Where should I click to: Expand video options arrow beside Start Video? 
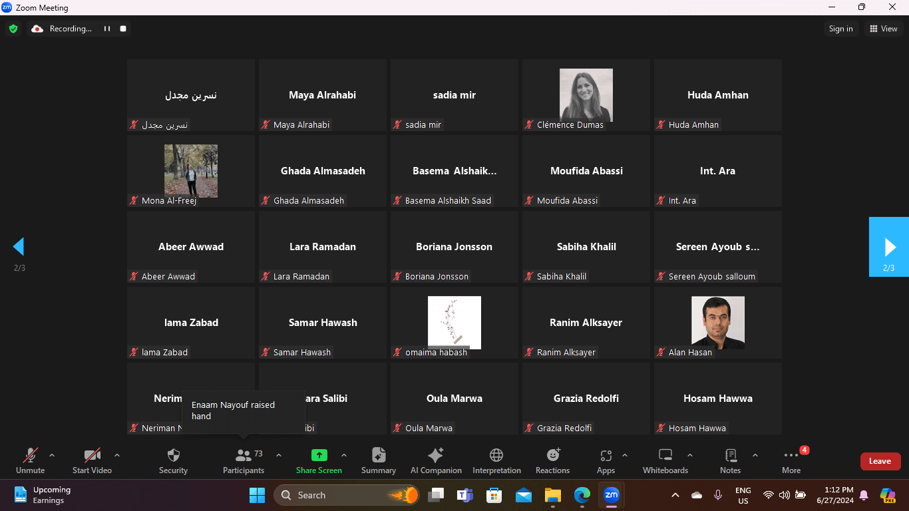pyautogui.click(x=117, y=456)
